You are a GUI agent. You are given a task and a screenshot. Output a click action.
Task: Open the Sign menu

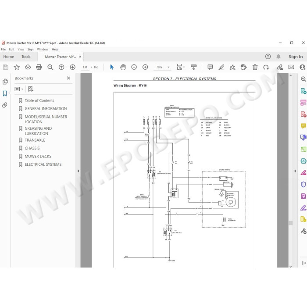pos(30,49)
